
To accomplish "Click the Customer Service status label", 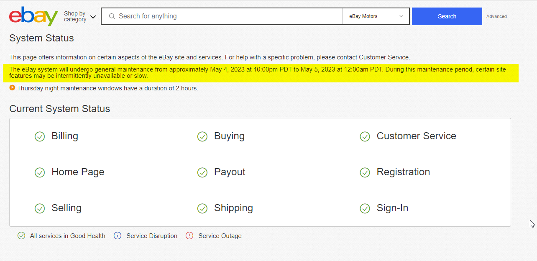I will tap(416, 136).
